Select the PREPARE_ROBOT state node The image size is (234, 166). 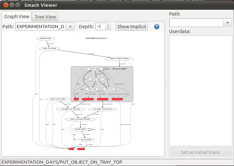pos(45,39)
